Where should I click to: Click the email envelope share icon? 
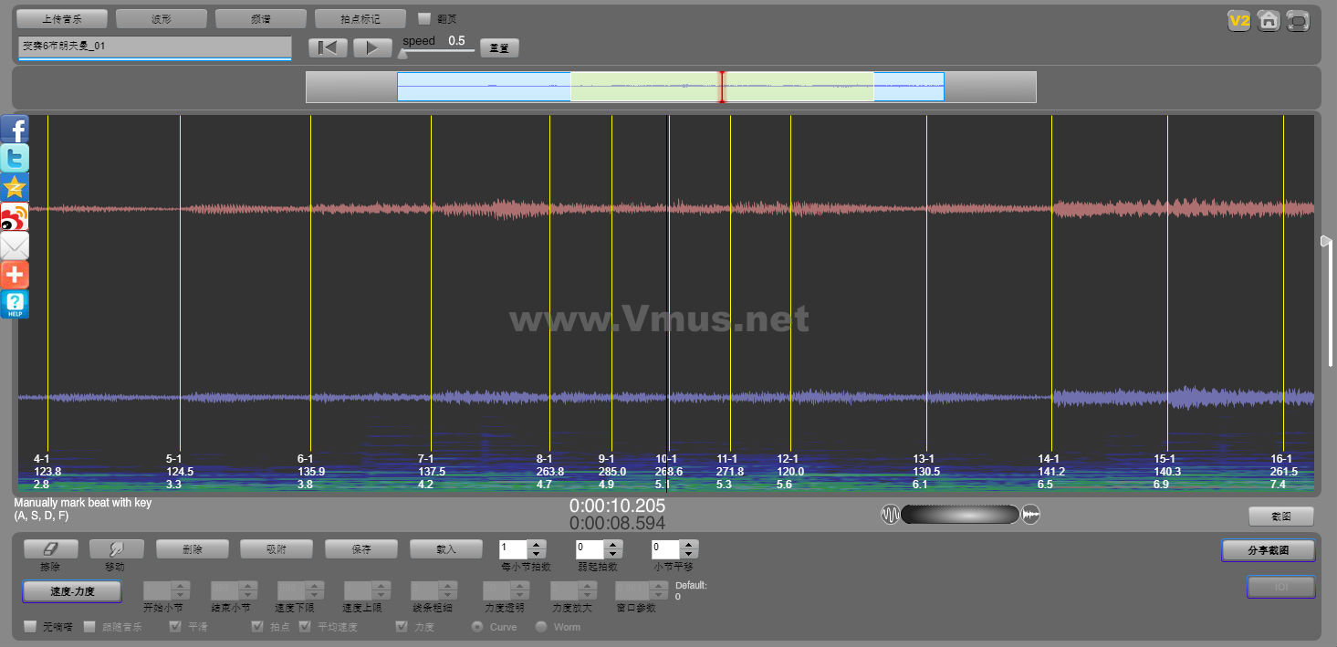[x=15, y=245]
